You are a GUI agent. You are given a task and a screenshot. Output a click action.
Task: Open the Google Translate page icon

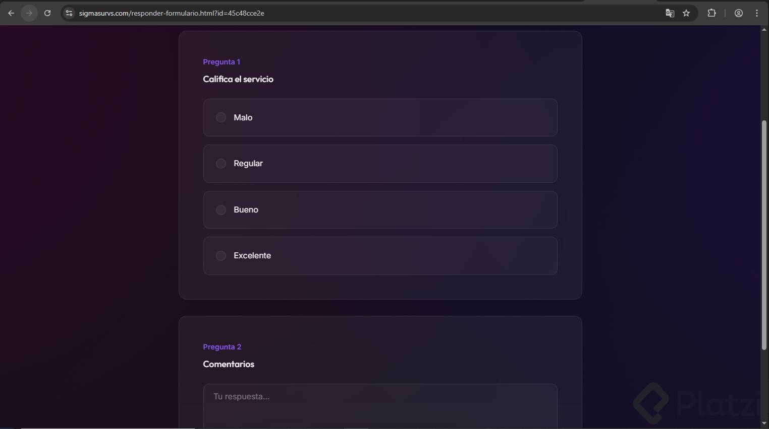click(x=670, y=13)
